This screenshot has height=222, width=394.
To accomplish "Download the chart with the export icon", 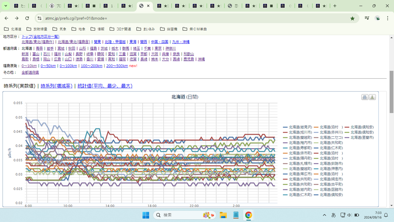I will [372, 97].
